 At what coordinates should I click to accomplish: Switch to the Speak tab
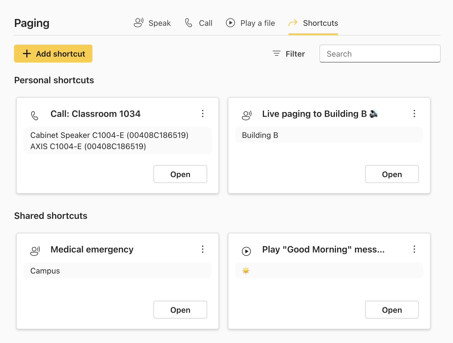pyautogui.click(x=152, y=23)
